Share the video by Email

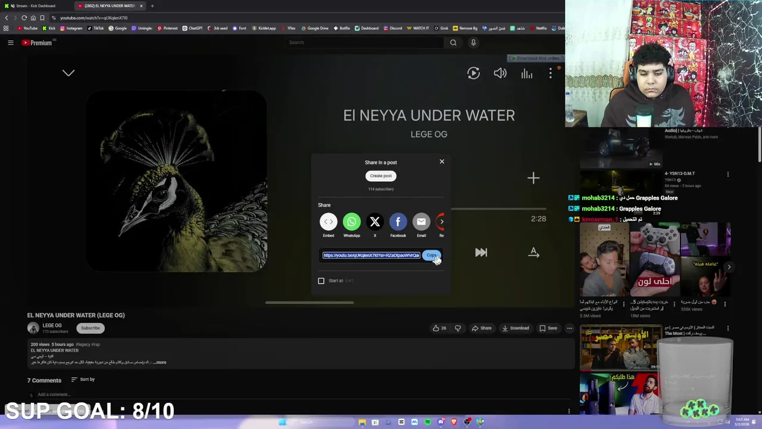pyautogui.click(x=421, y=222)
